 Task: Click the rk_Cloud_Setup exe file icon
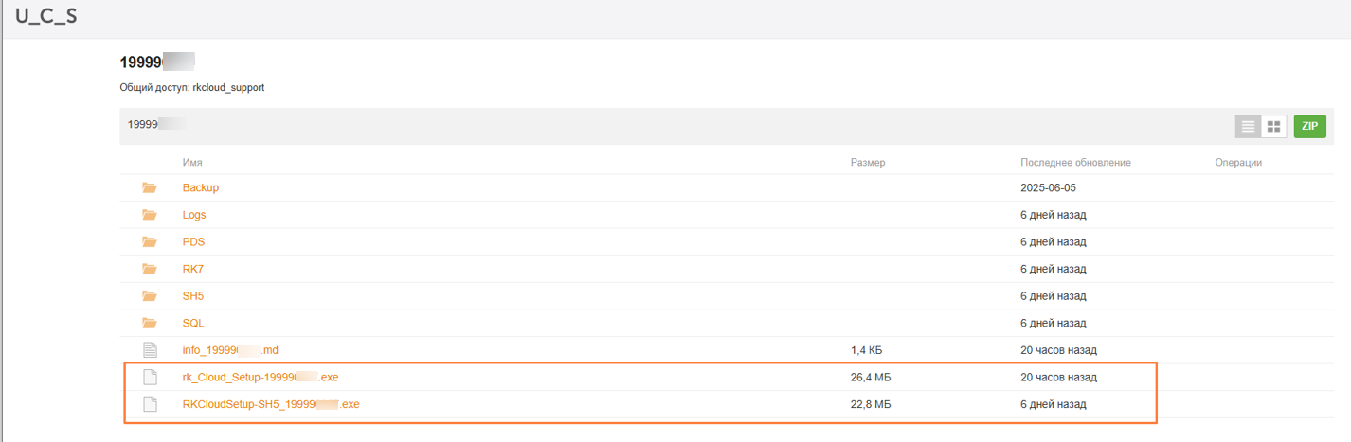point(149,378)
